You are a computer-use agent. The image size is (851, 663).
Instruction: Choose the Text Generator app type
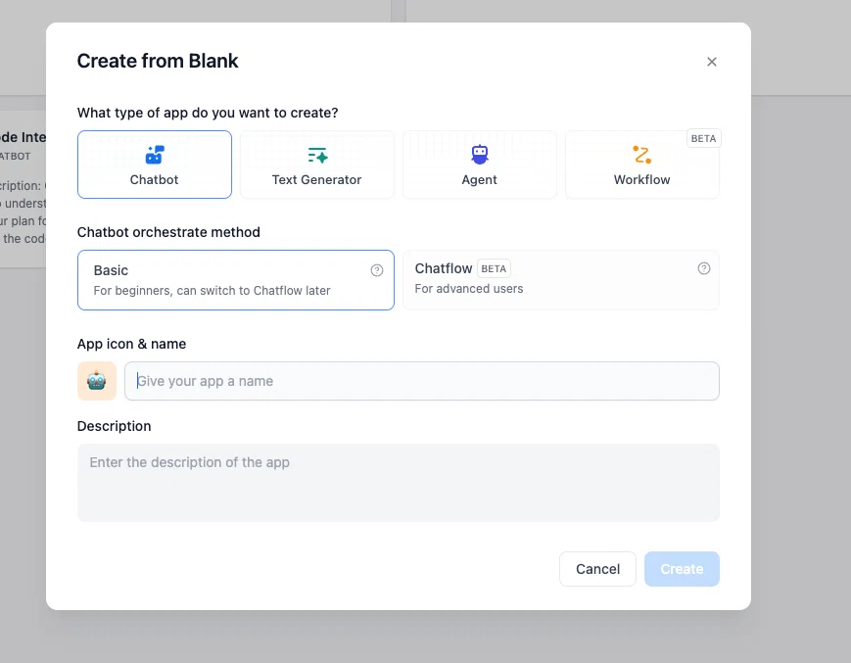(317, 165)
